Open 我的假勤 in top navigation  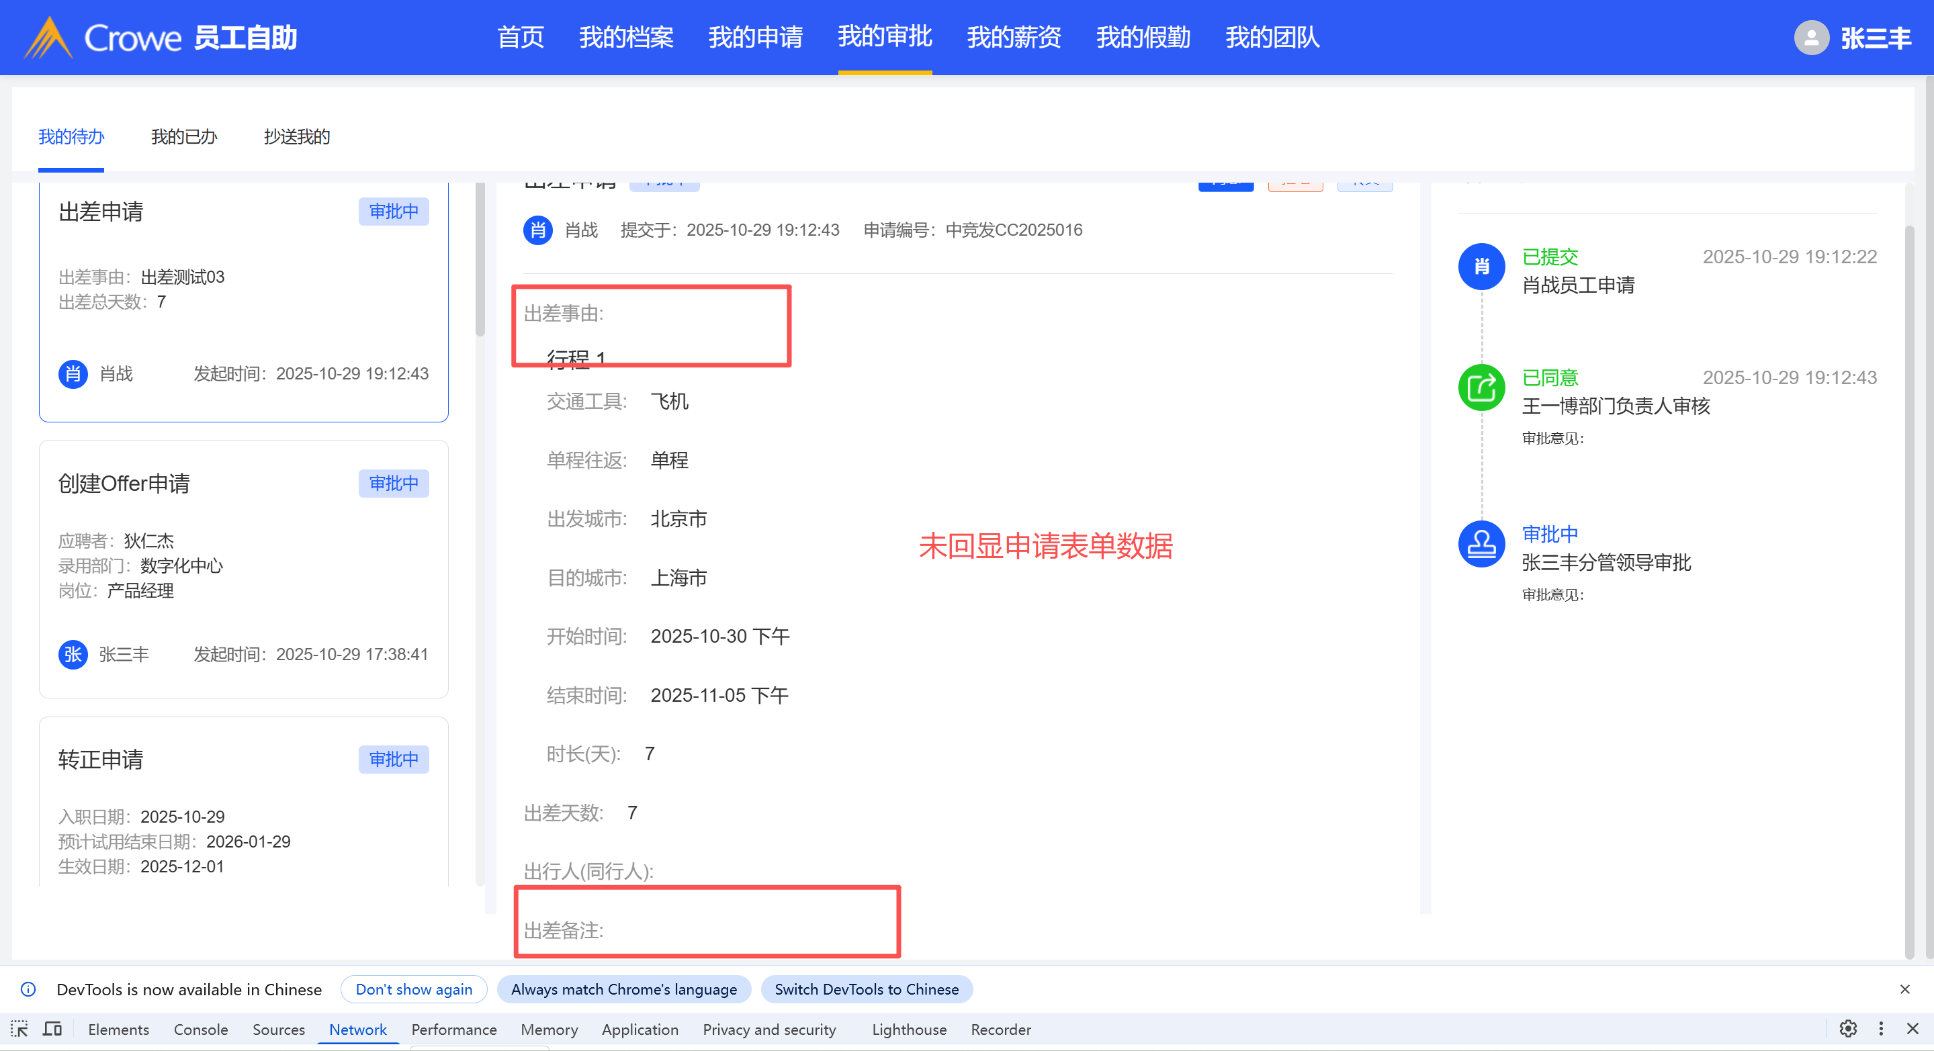(x=1143, y=38)
